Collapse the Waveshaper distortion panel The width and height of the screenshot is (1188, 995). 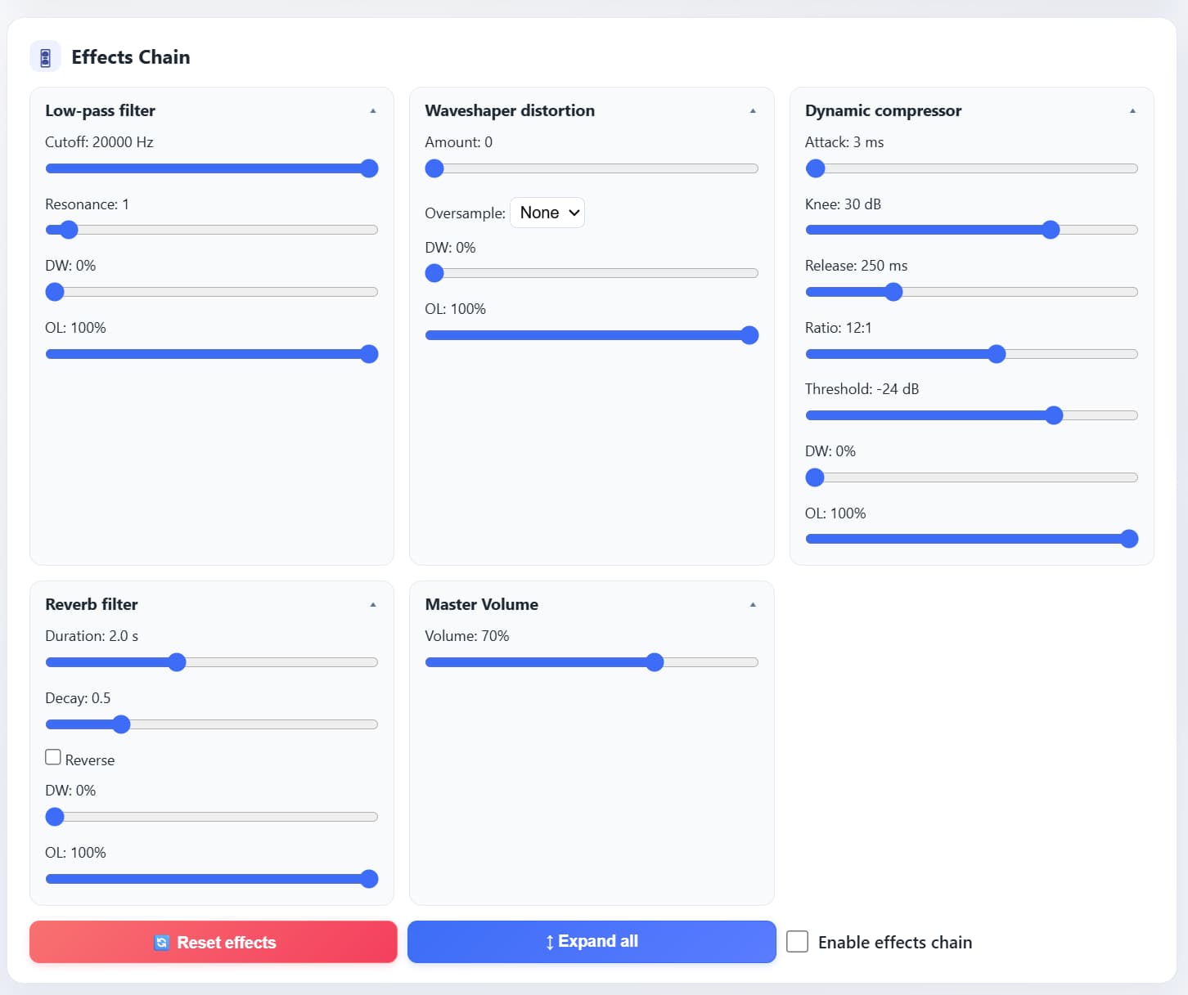[x=753, y=111]
